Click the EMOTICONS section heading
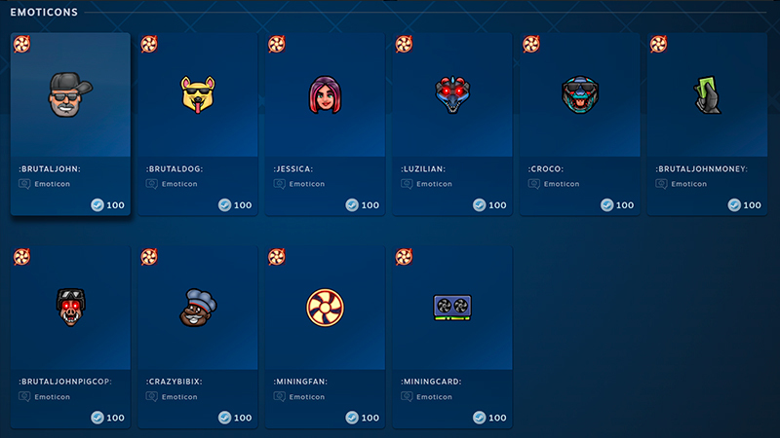 coord(44,12)
